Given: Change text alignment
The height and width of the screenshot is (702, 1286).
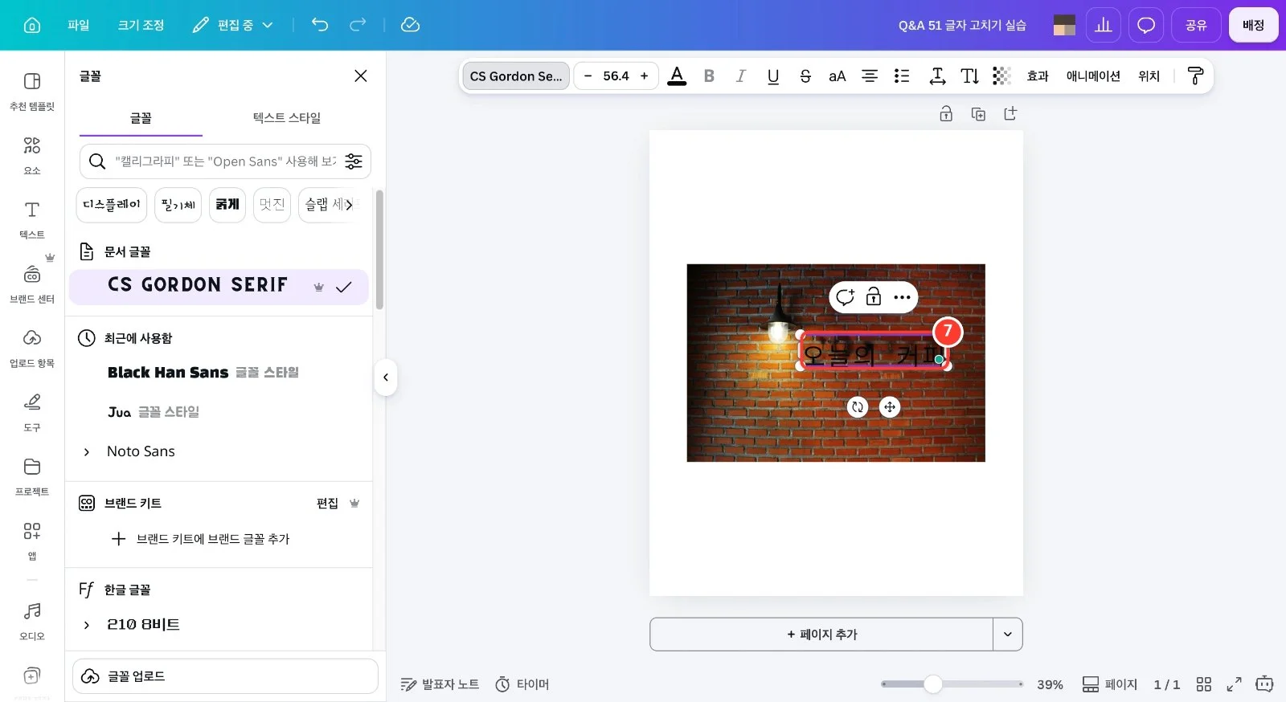Looking at the screenshot, I should click(x=870, y=76).
